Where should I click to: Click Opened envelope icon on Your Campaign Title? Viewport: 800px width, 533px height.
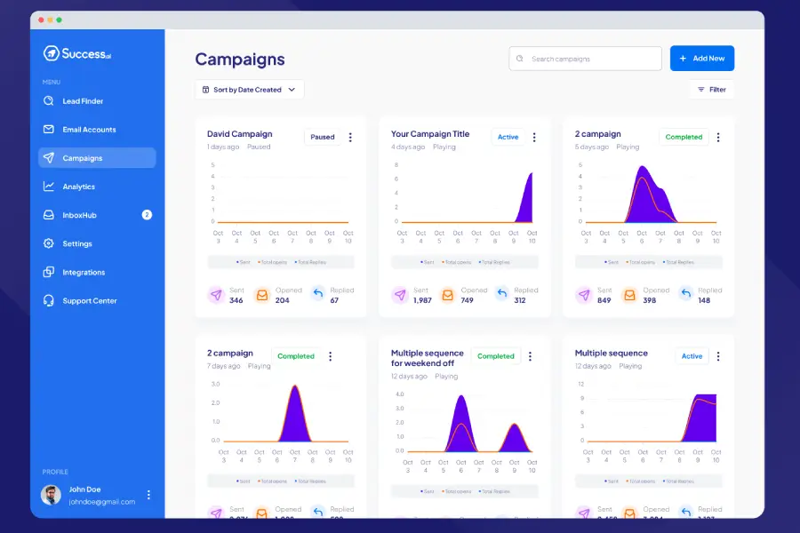[x=447, y=295]
